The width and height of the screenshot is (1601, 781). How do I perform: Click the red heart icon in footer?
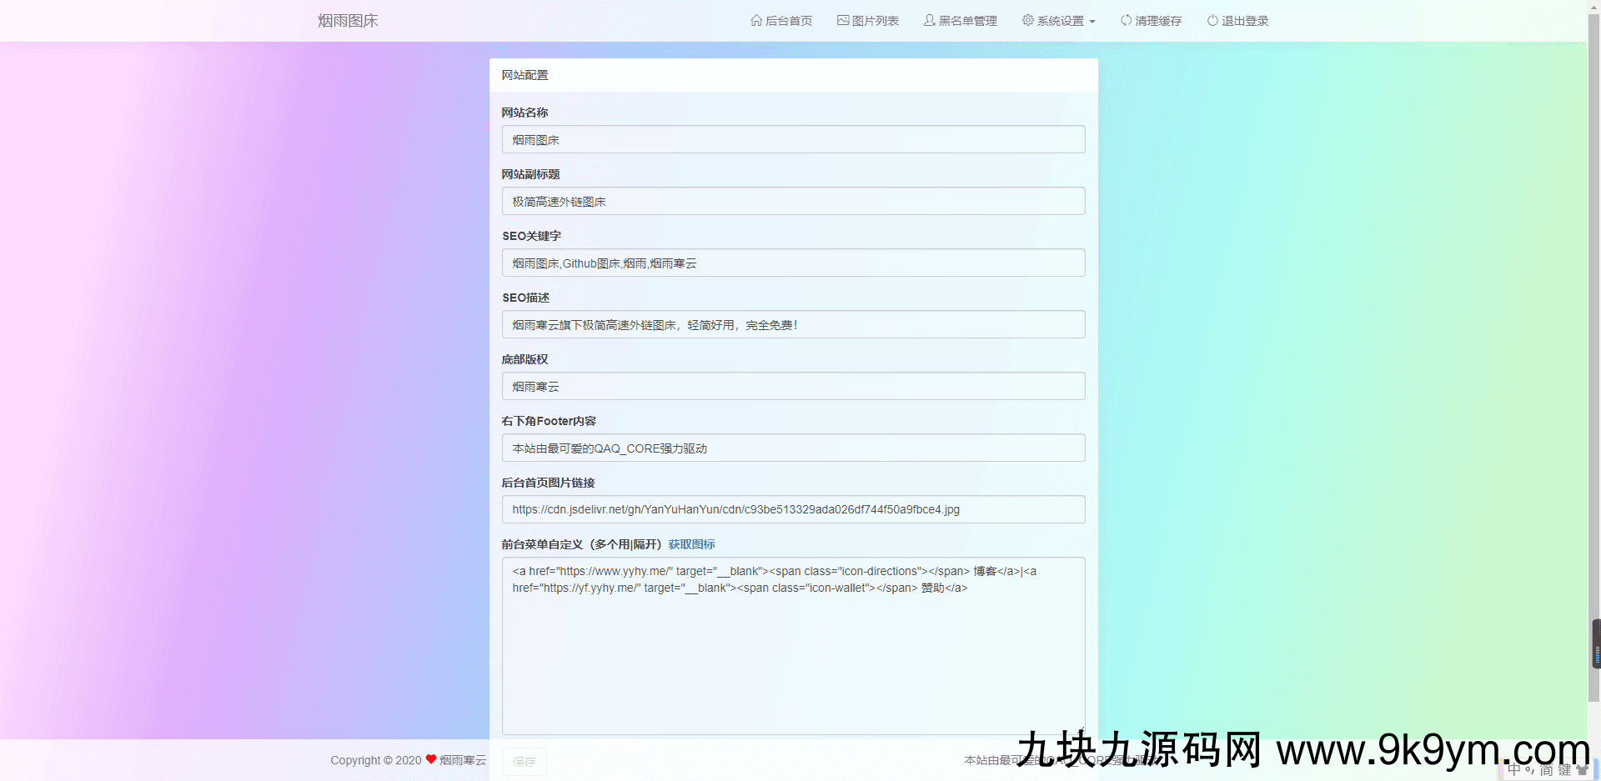(x=431, y=759)
